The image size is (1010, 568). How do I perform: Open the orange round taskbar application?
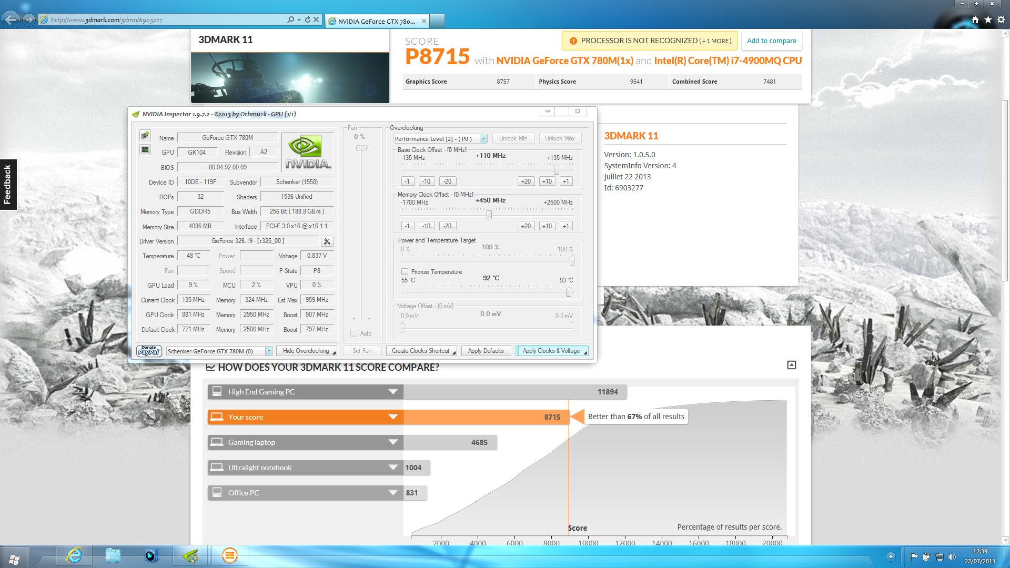tap(229, 555)
